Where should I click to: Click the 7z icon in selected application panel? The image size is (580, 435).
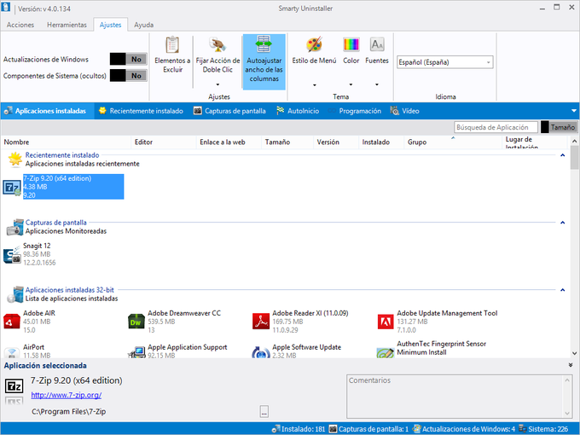point(14,386)
